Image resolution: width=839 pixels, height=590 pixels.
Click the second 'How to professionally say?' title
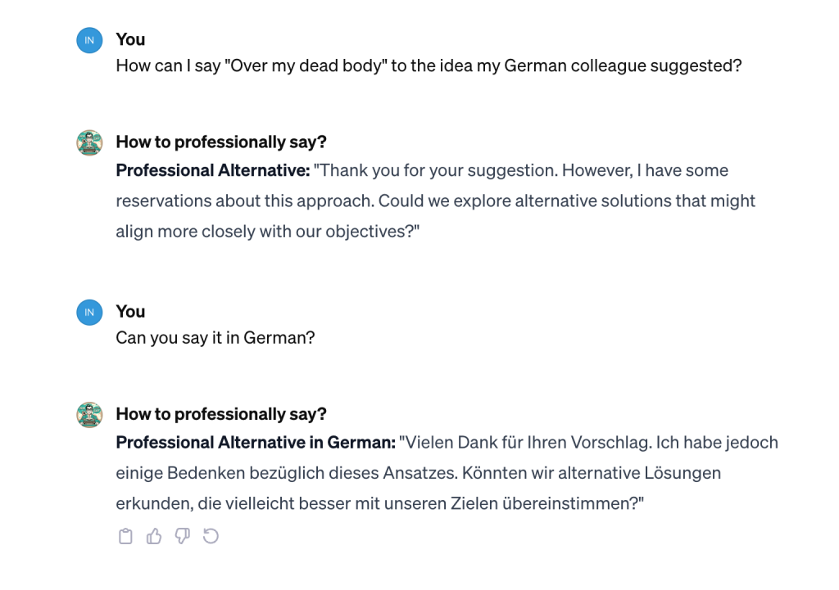point(221,414)
